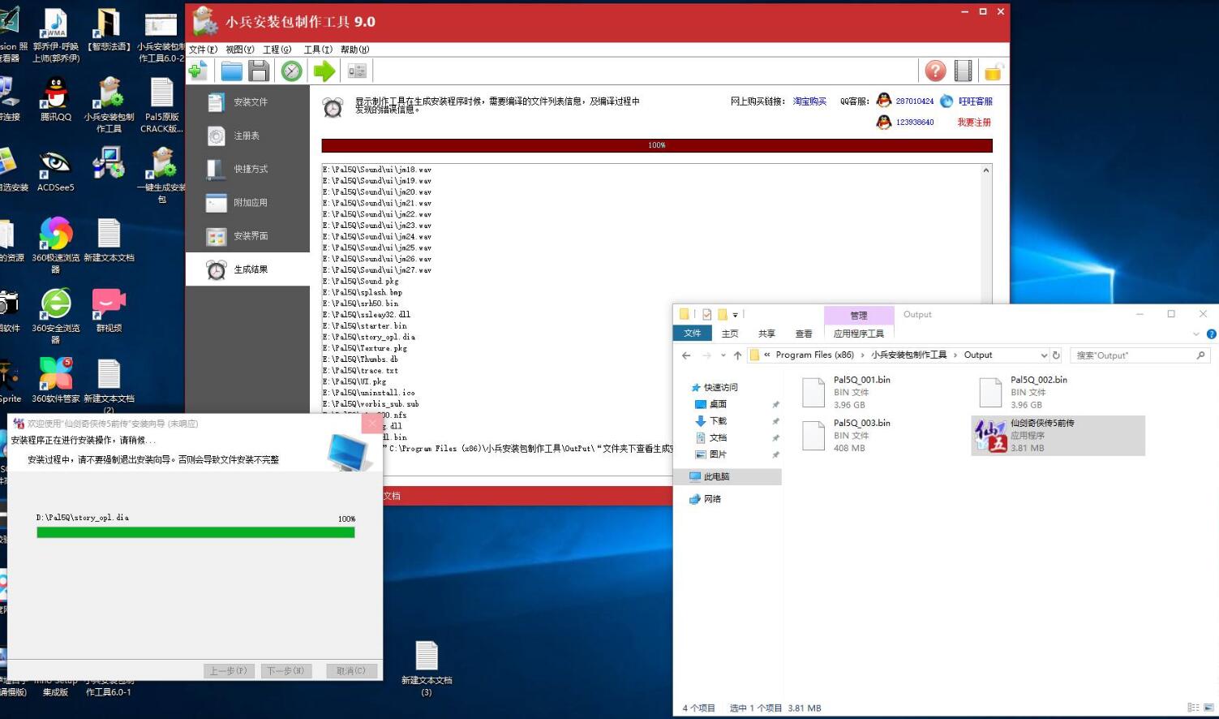Open 腾讯QQ penguin desktop icon

pos(55,99)
